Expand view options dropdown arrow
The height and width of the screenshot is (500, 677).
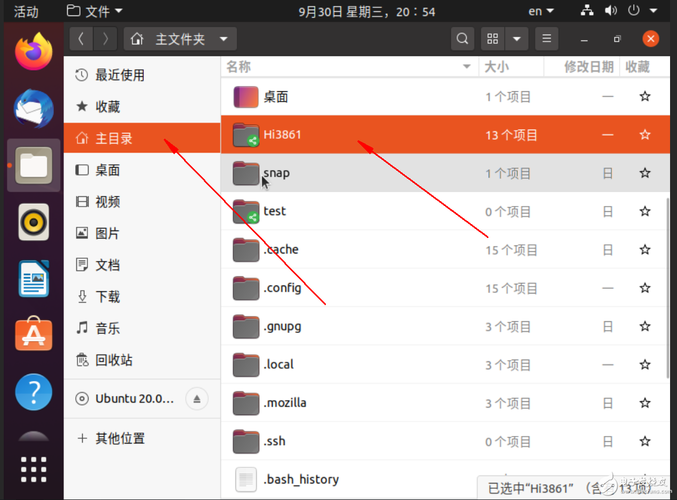coord(516,39)
